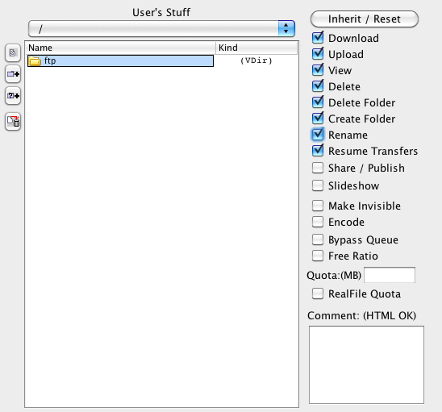
Task: Disable the Delete Folder permission
Action: 318,102
